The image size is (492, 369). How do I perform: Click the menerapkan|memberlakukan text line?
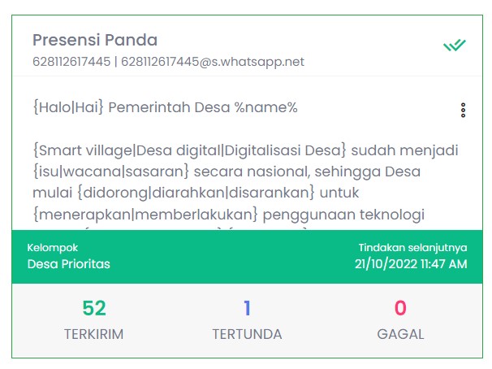coord(228,215)
